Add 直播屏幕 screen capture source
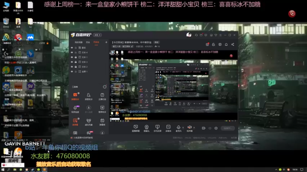This screenshot has height=172, width=307. (x=135, y=128)
